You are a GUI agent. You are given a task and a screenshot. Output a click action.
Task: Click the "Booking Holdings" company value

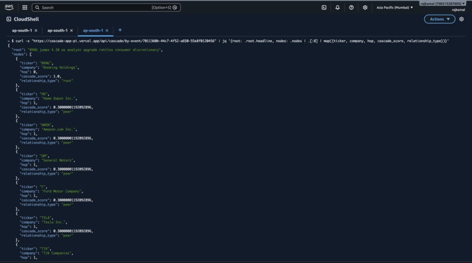click(x=59, y=67)
